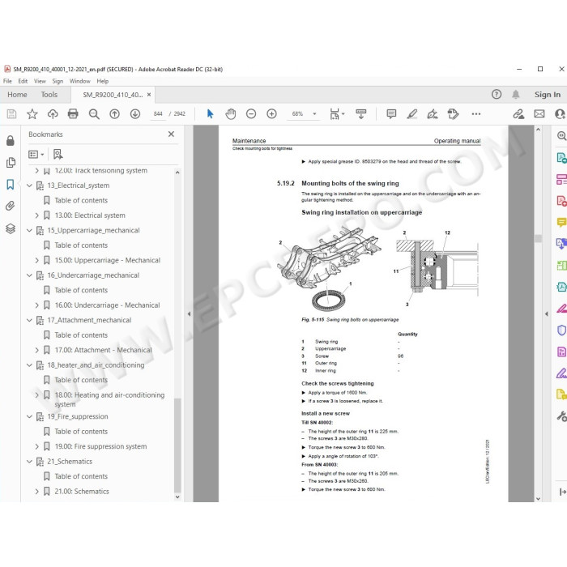Open page thumbnails panel
Viewport: 567px width, 567px height.
[11, 163]
